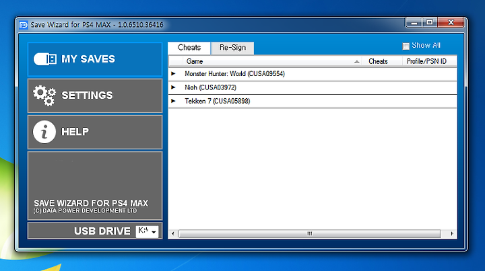Select Nioh (CUSA03972) row

(313, 87)
